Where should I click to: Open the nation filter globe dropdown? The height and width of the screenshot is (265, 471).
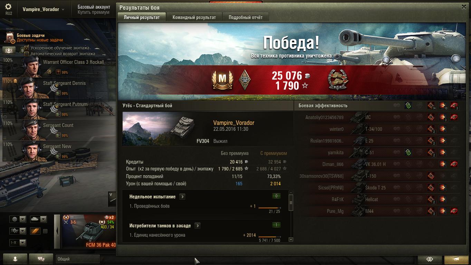click(18, 219)
